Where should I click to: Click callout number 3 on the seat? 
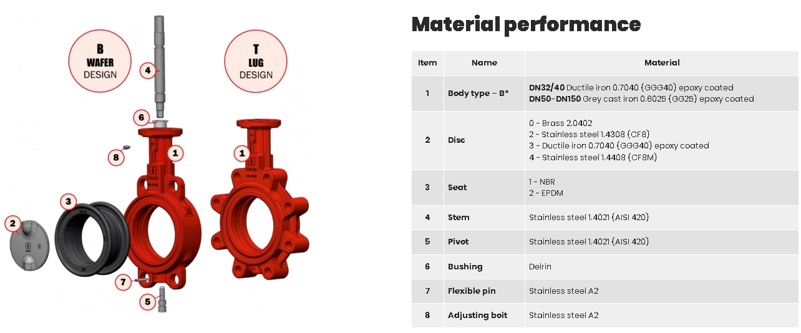click(x=69, y=202)
